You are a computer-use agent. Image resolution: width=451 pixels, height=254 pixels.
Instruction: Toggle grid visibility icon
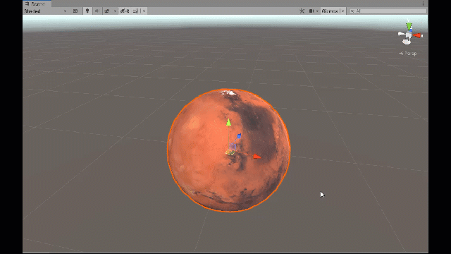[x=136, y=11]
